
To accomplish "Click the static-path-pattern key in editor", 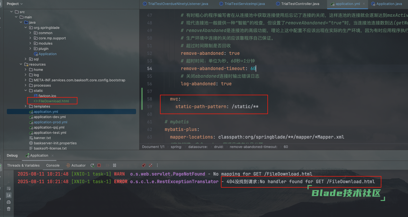I will 201,107.
